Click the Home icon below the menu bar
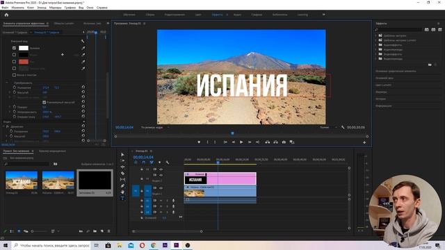 (x=6, y=15)
